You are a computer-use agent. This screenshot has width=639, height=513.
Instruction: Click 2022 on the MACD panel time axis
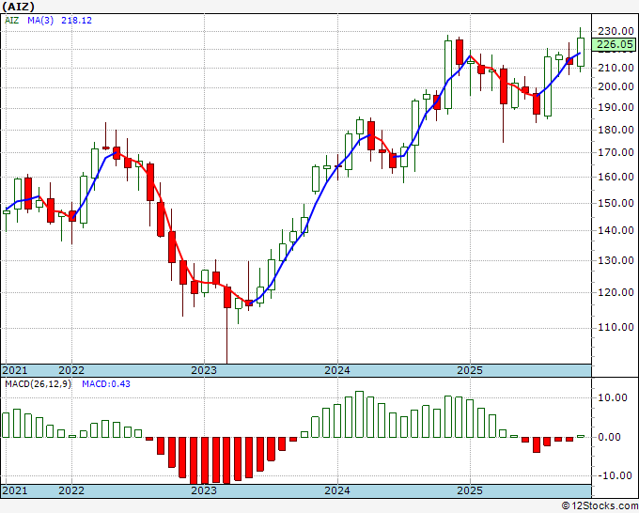71,490
